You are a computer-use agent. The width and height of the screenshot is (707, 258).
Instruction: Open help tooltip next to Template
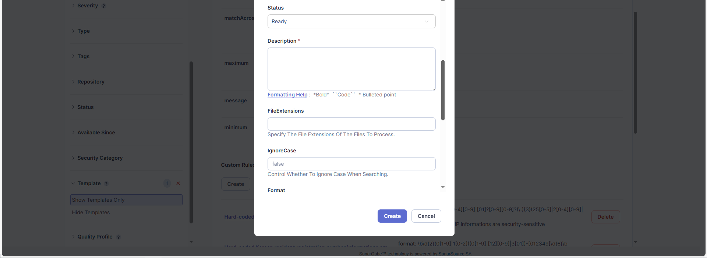(x=106, y=184)
